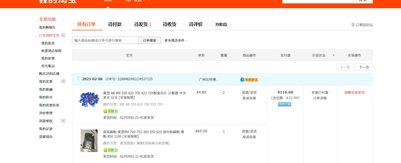Open 全部功能 in the sidebar
Image resolution: width=401 pixels, height=163 pixels.
point(47,19)
